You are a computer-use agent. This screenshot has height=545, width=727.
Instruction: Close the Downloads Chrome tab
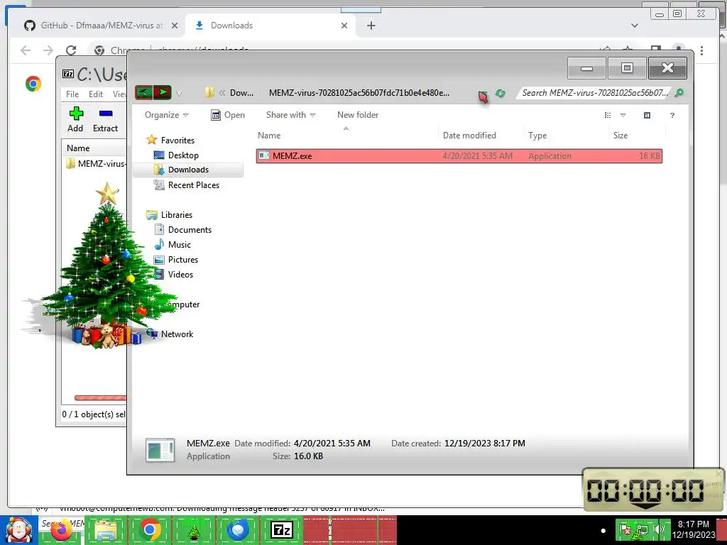[344, 26]
